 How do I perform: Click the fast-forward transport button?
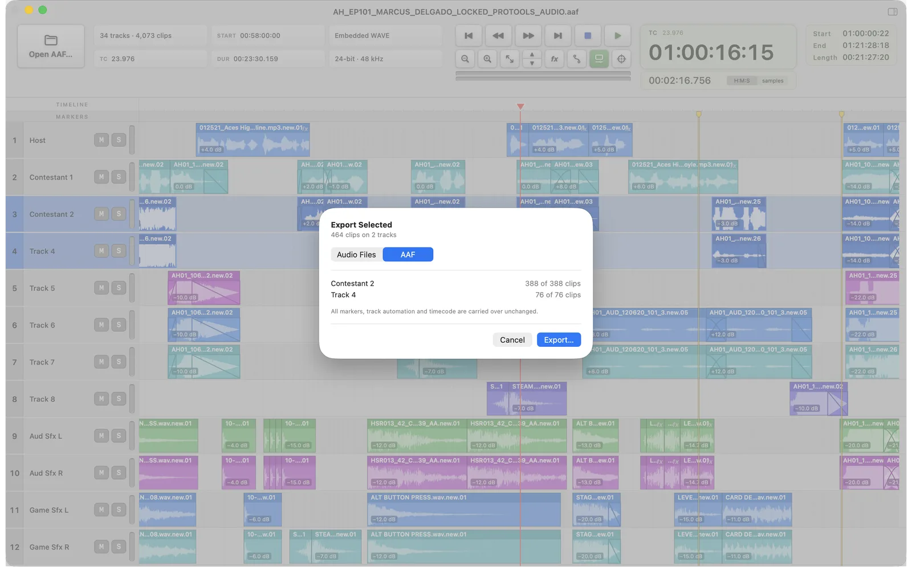528,35
